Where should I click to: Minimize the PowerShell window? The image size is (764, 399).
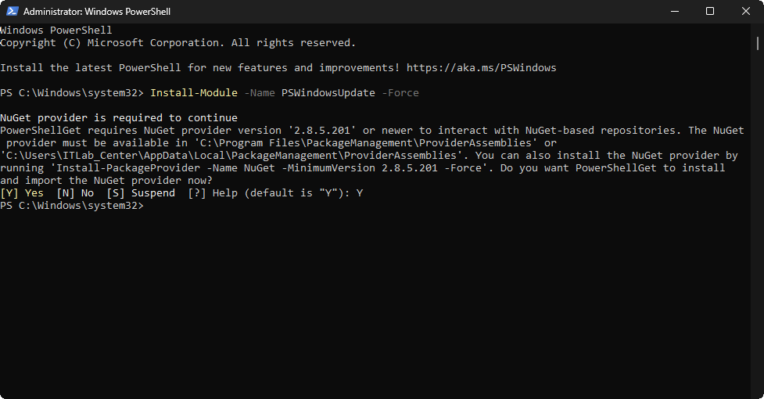click(x=675, y=12)
